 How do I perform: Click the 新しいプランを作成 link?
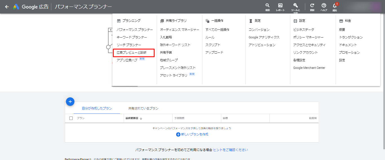tap(195, 135)
